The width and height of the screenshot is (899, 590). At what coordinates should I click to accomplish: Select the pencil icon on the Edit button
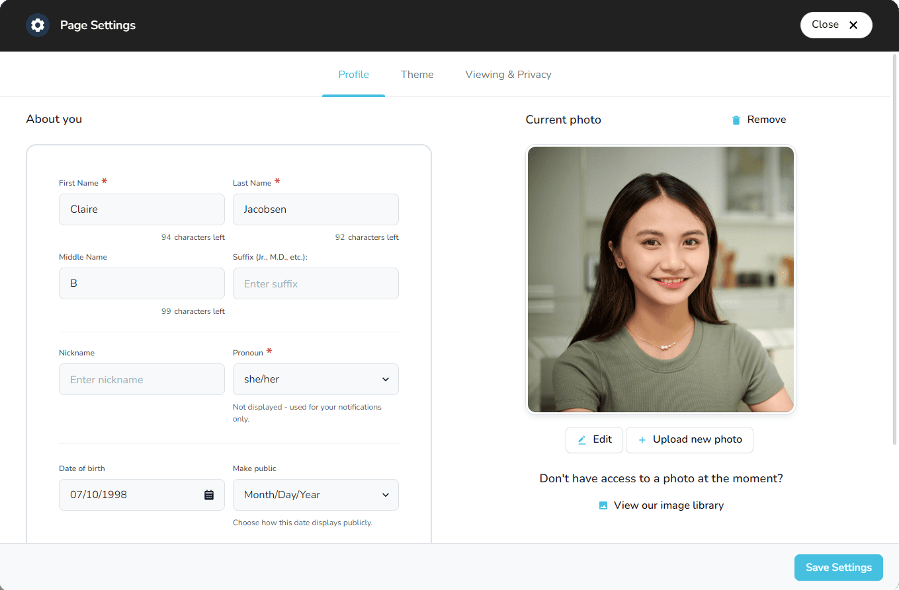tap(582, 439)
